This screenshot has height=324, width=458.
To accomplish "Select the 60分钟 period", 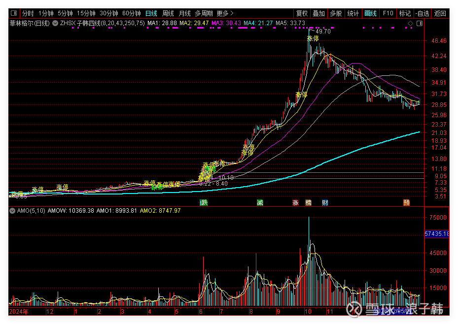I will point(132,13).
